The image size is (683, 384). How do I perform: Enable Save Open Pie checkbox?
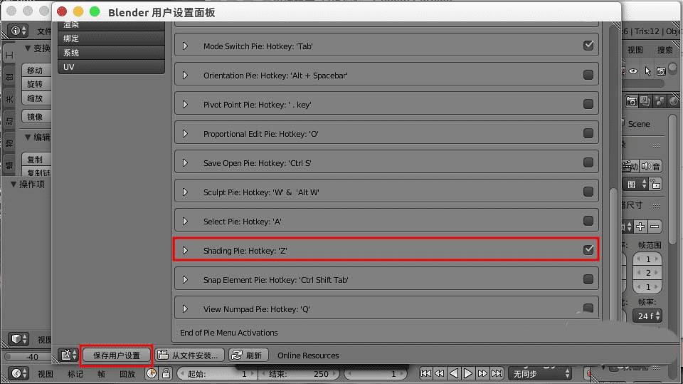tap(588, 162)
